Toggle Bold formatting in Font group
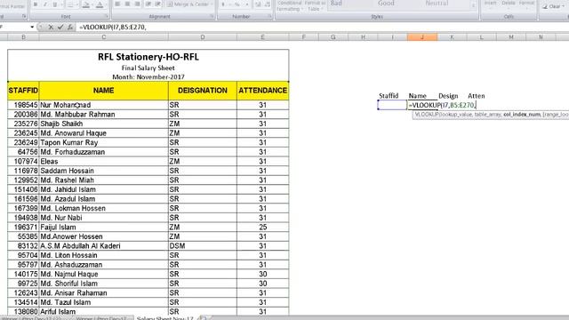 pos(36,4)
